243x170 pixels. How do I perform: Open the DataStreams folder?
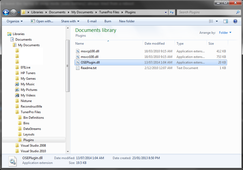[32, 129]
